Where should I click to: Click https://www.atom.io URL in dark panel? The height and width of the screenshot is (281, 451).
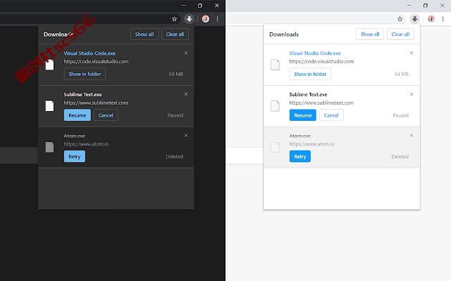tap(86, 144)
